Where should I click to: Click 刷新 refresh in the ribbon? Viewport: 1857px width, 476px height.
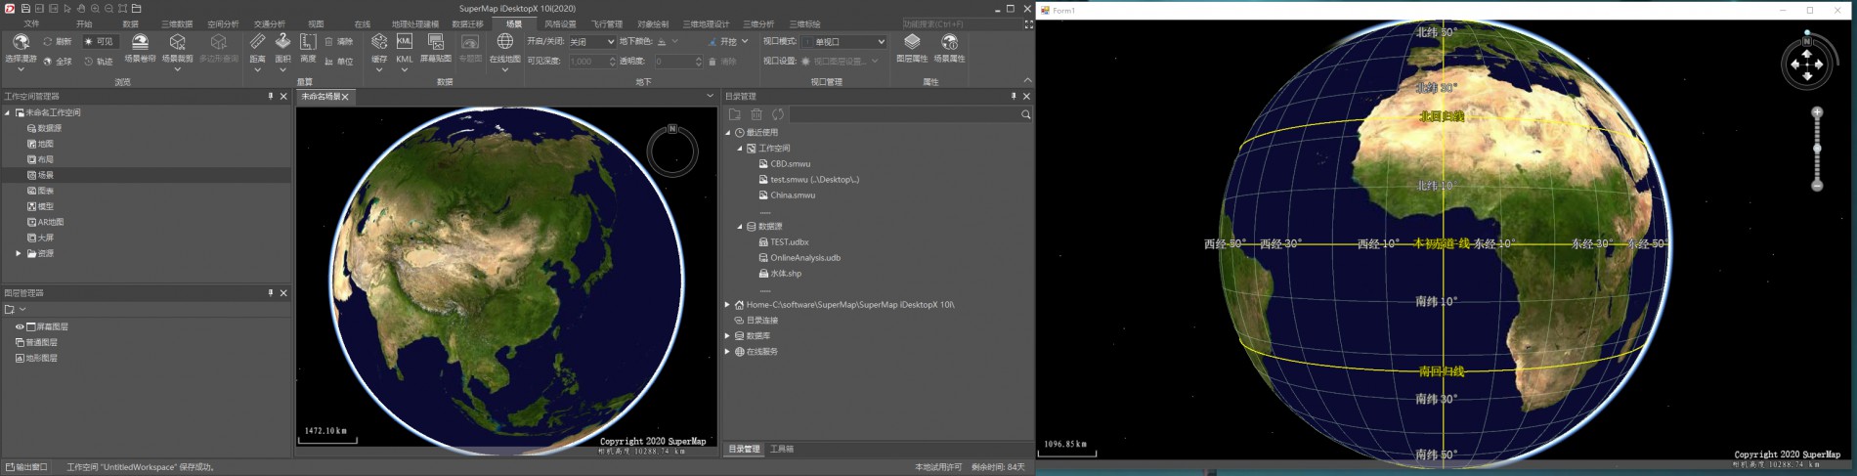point(58,42)
